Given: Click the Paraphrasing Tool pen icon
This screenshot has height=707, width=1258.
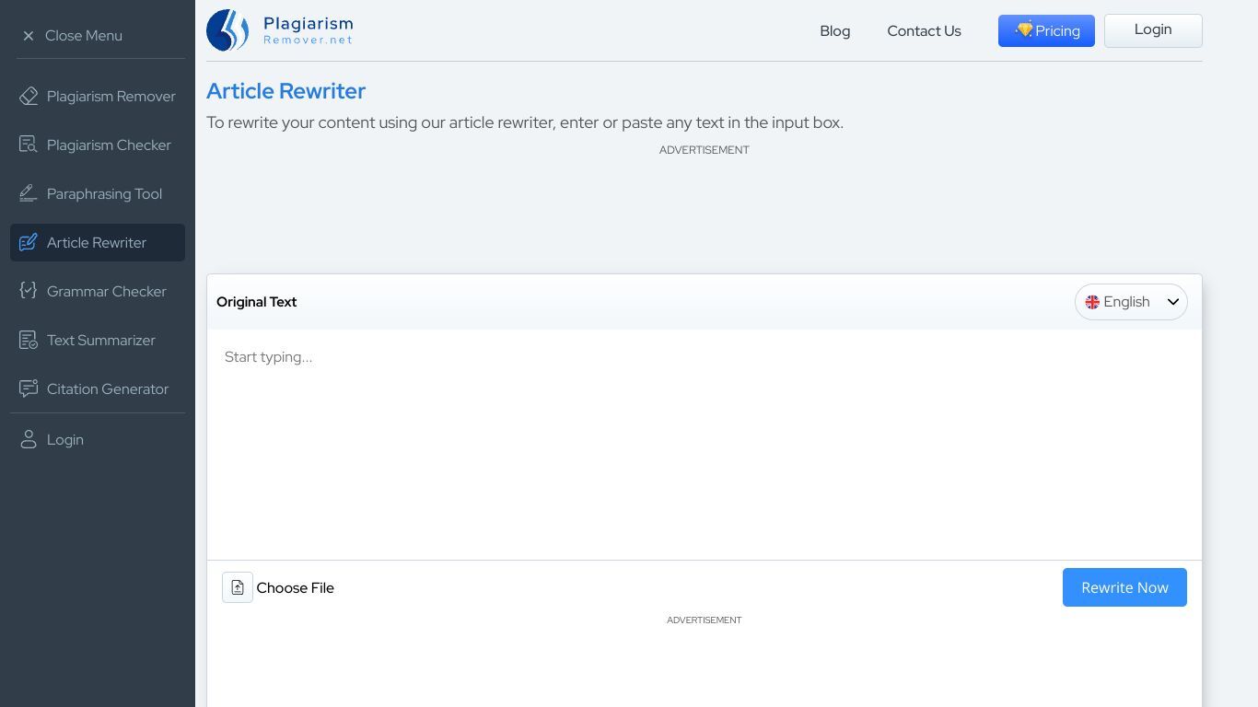Looking at the screenshot, I should click(x=29, y=193).
